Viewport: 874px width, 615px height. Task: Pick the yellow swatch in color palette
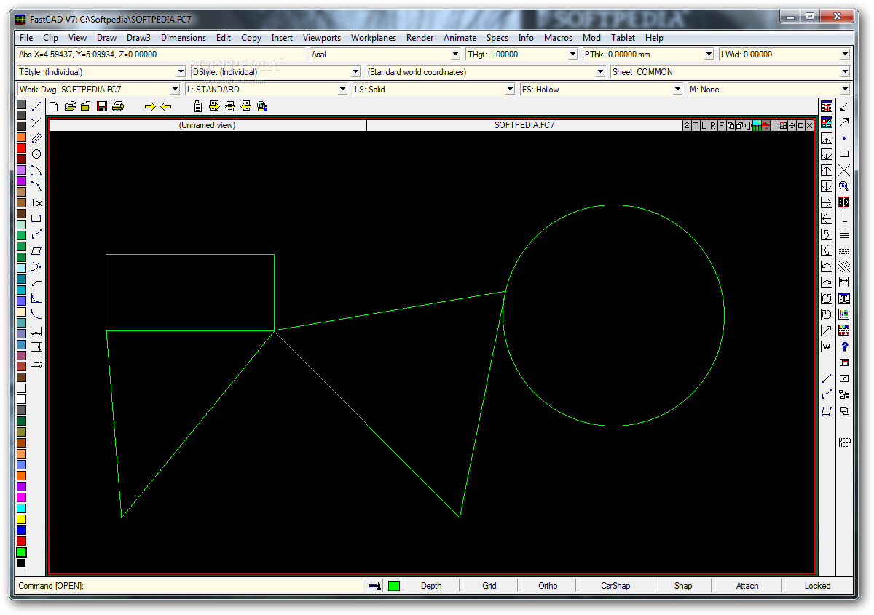21,519
